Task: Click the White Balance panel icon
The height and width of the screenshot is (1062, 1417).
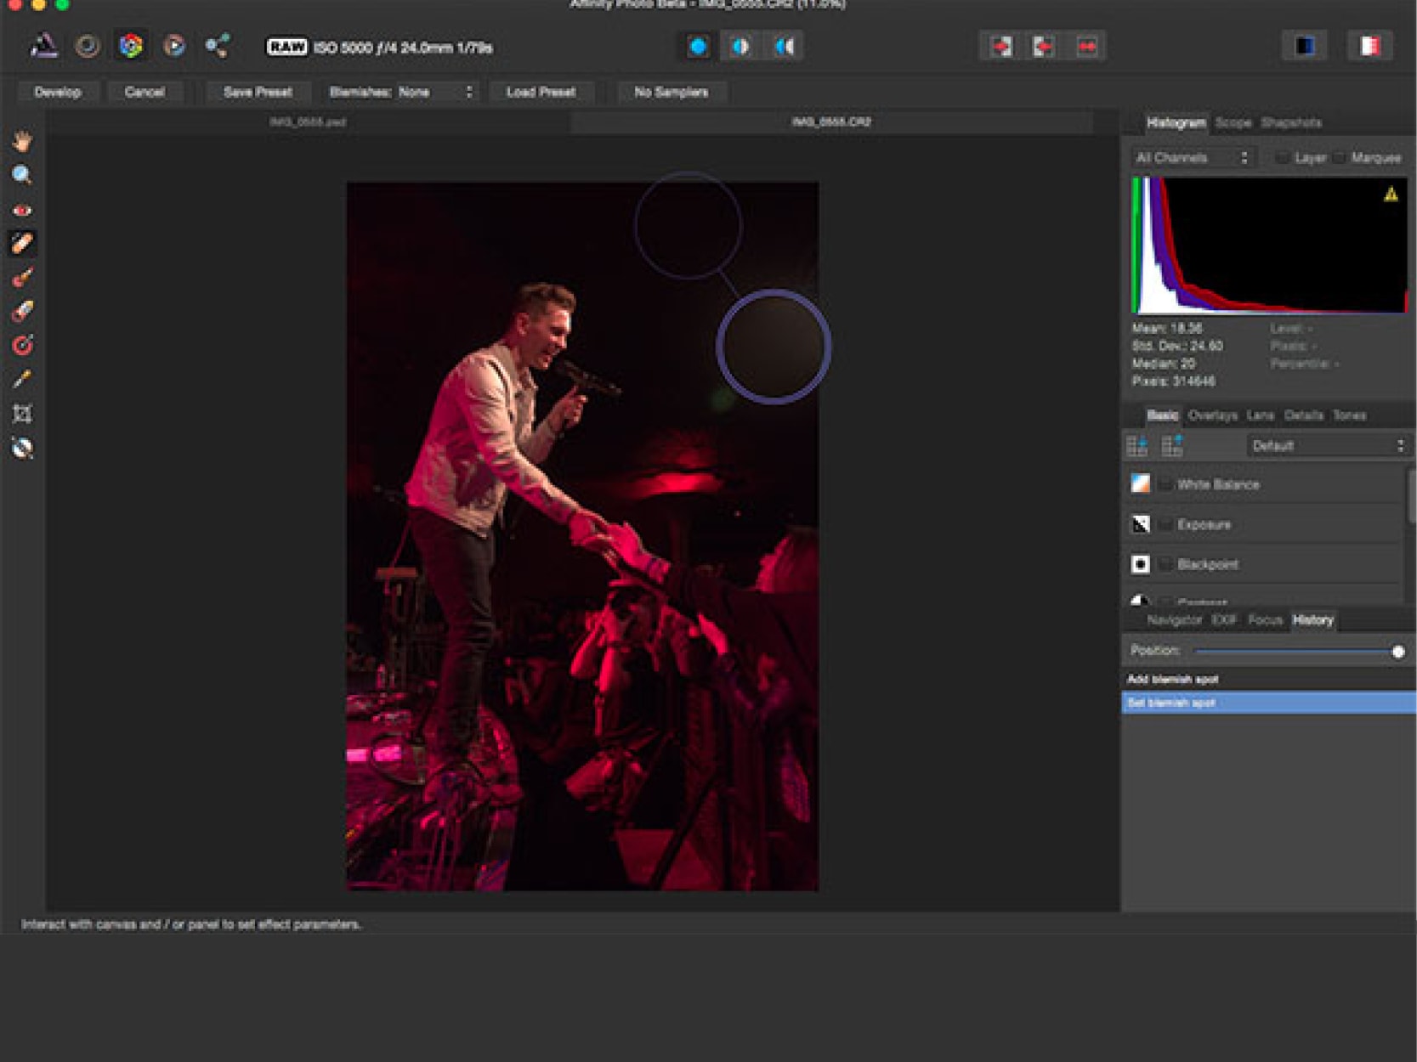Action: tap(1141, 483)
